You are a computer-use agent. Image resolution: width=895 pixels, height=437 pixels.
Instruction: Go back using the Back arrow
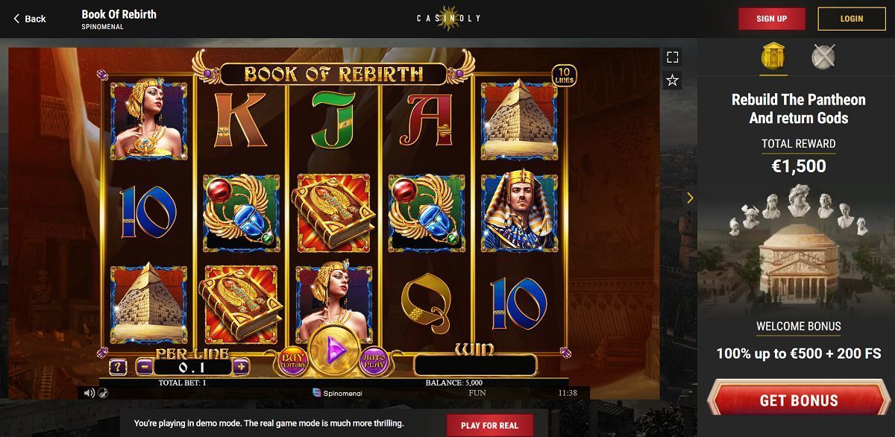tap(30, 19)
